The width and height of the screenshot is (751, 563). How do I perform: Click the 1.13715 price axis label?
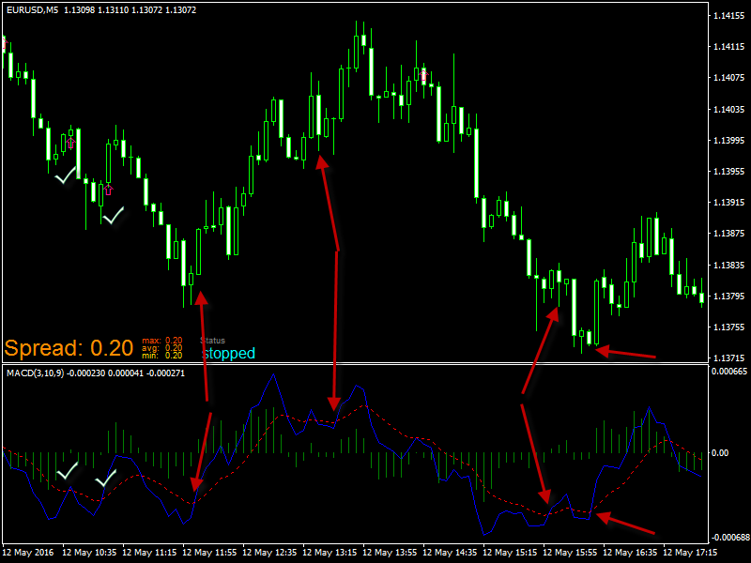coord(729,358)
